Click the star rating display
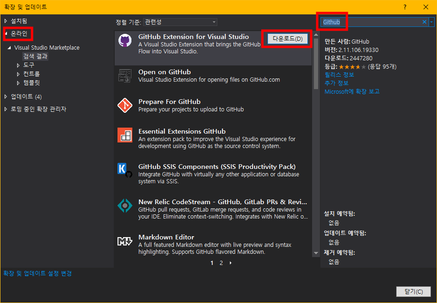This screenshot has height=303, width=437. (x=352, y=67)
